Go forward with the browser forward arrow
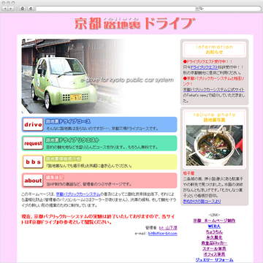 (11, 9)
